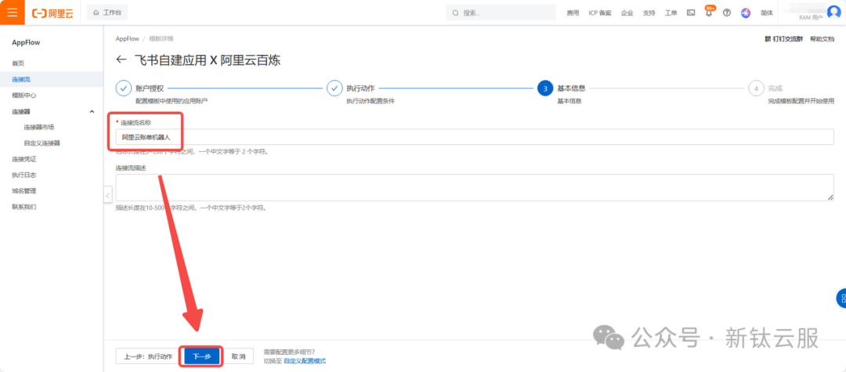Open the 费用 menu

(573, 13)
